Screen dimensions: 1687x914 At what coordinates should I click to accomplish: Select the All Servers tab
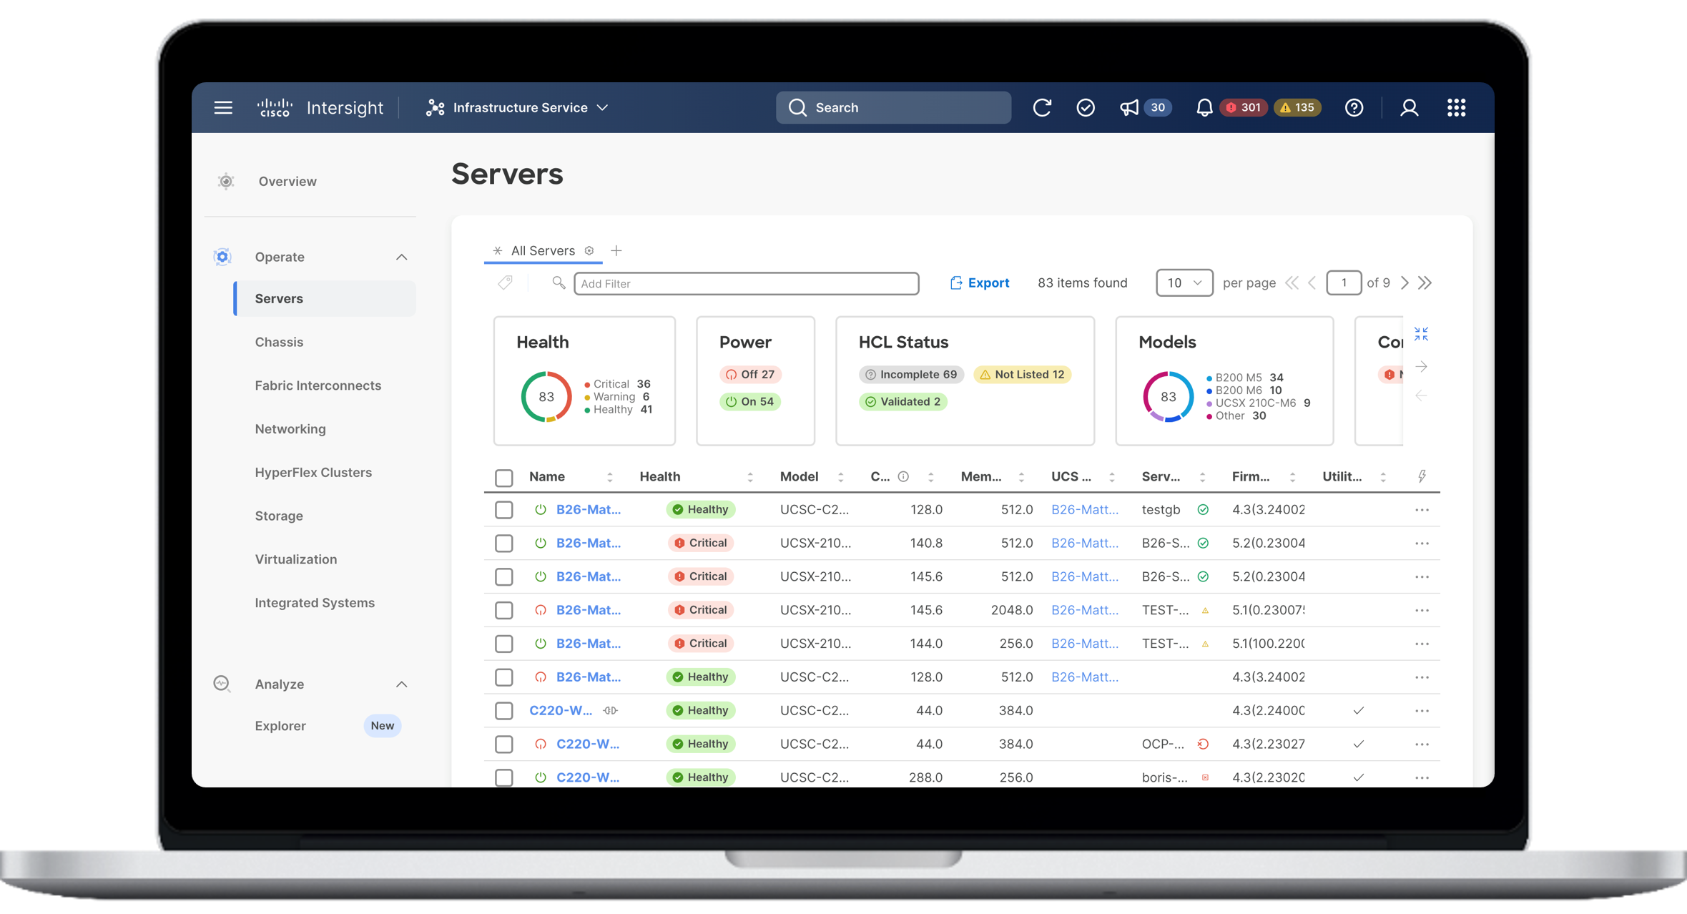point(543,250)
